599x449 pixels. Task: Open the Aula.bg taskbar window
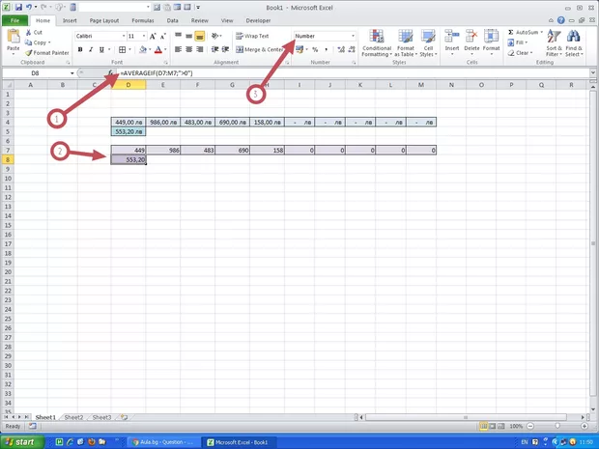163,442
